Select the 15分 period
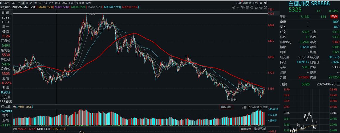The height and width of the screenshot is (133, 340). [x=57, y=3]
